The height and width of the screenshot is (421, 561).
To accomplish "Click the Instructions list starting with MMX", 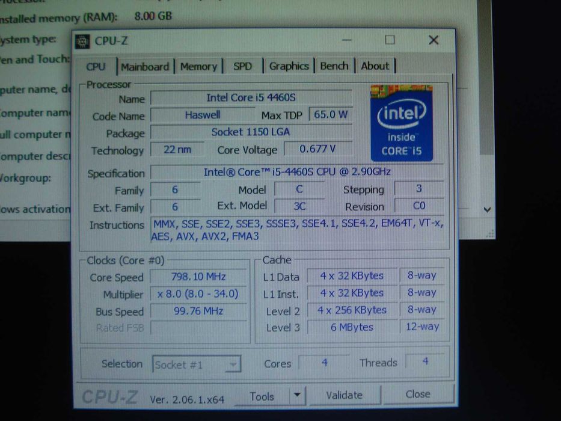I will pyautogui.click(x=297, y=230).
